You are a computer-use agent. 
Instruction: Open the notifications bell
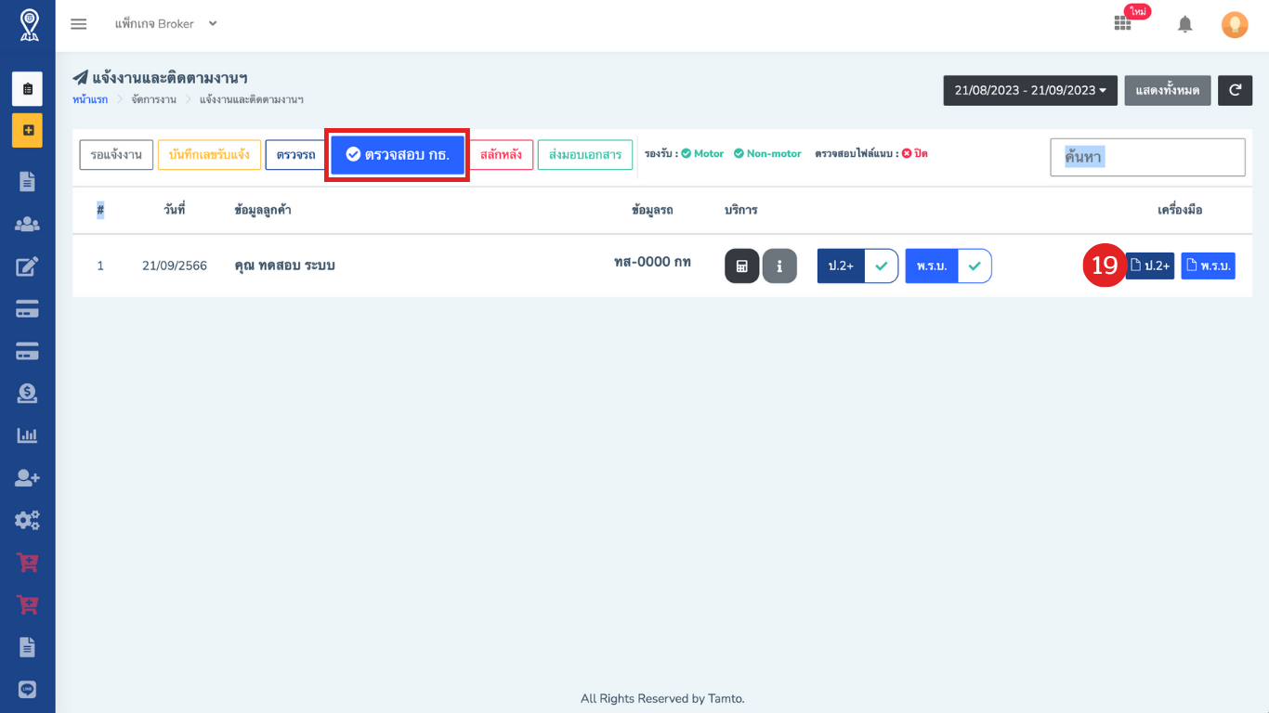click(x=1185, y=24)
